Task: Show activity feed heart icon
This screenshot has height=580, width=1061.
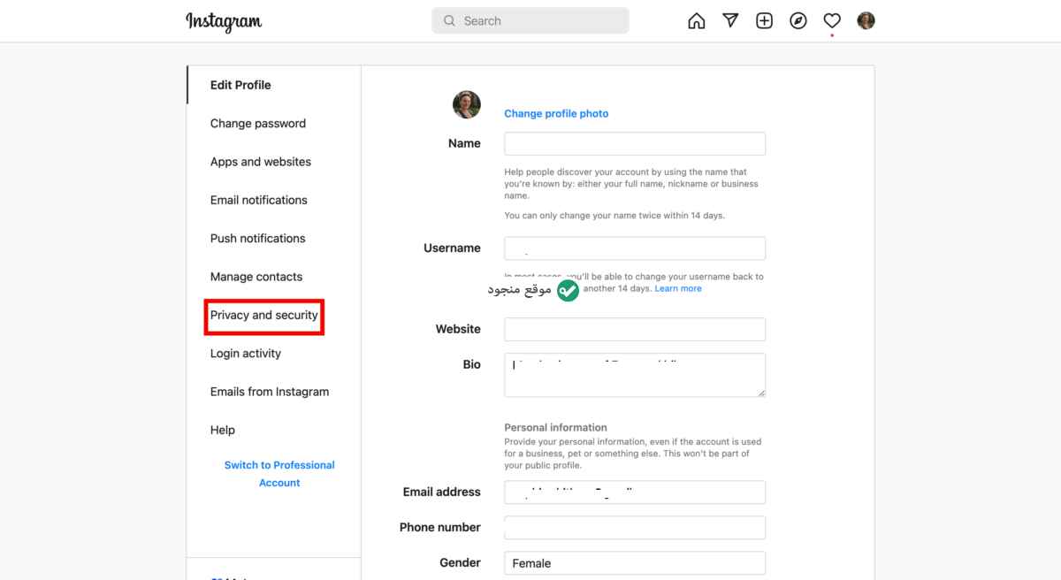Action: click(x=832, y=21)
